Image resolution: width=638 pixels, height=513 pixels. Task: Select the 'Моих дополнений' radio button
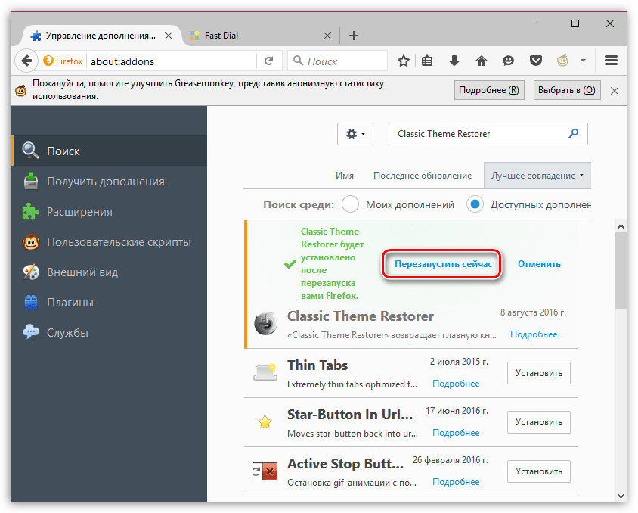pyautogui.click(x=350, y=204)
